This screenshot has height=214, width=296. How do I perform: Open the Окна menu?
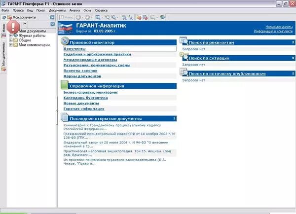pyautogui.click(x=87, y=10)
